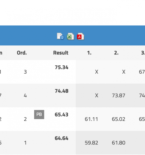This screenshot has width=145, height=155.
Task: Select the 64.64 result value
Action: click(61, 138)
